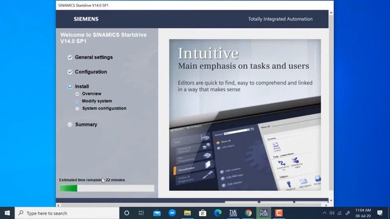The image size is (390, 219).
Task: Open File Explorer from the taskbar
Action: tap(187, 213)
